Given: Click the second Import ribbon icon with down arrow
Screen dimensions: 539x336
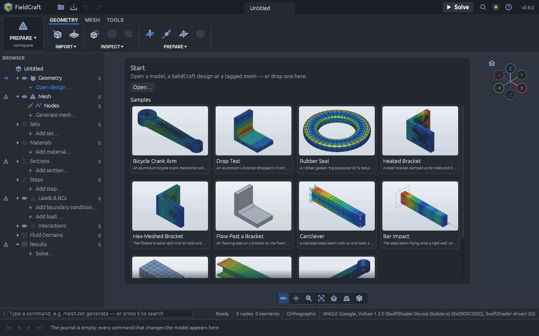Looking at the screenshot, I should click(74, 34).
